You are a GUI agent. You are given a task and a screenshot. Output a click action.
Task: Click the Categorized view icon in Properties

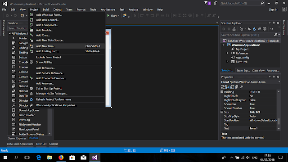[x=223, y=87]
